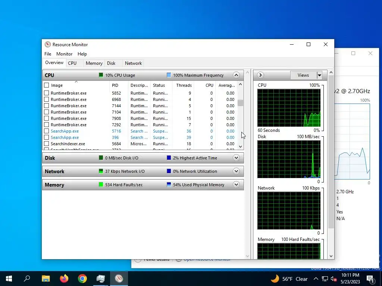Viewport: 382px width, 286px height.
Task: Click process list scrollbar up arrow
Action: pos(241,85)
